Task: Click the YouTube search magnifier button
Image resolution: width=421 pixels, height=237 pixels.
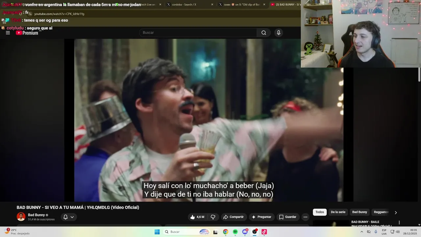Action: (x=264, y=33)
